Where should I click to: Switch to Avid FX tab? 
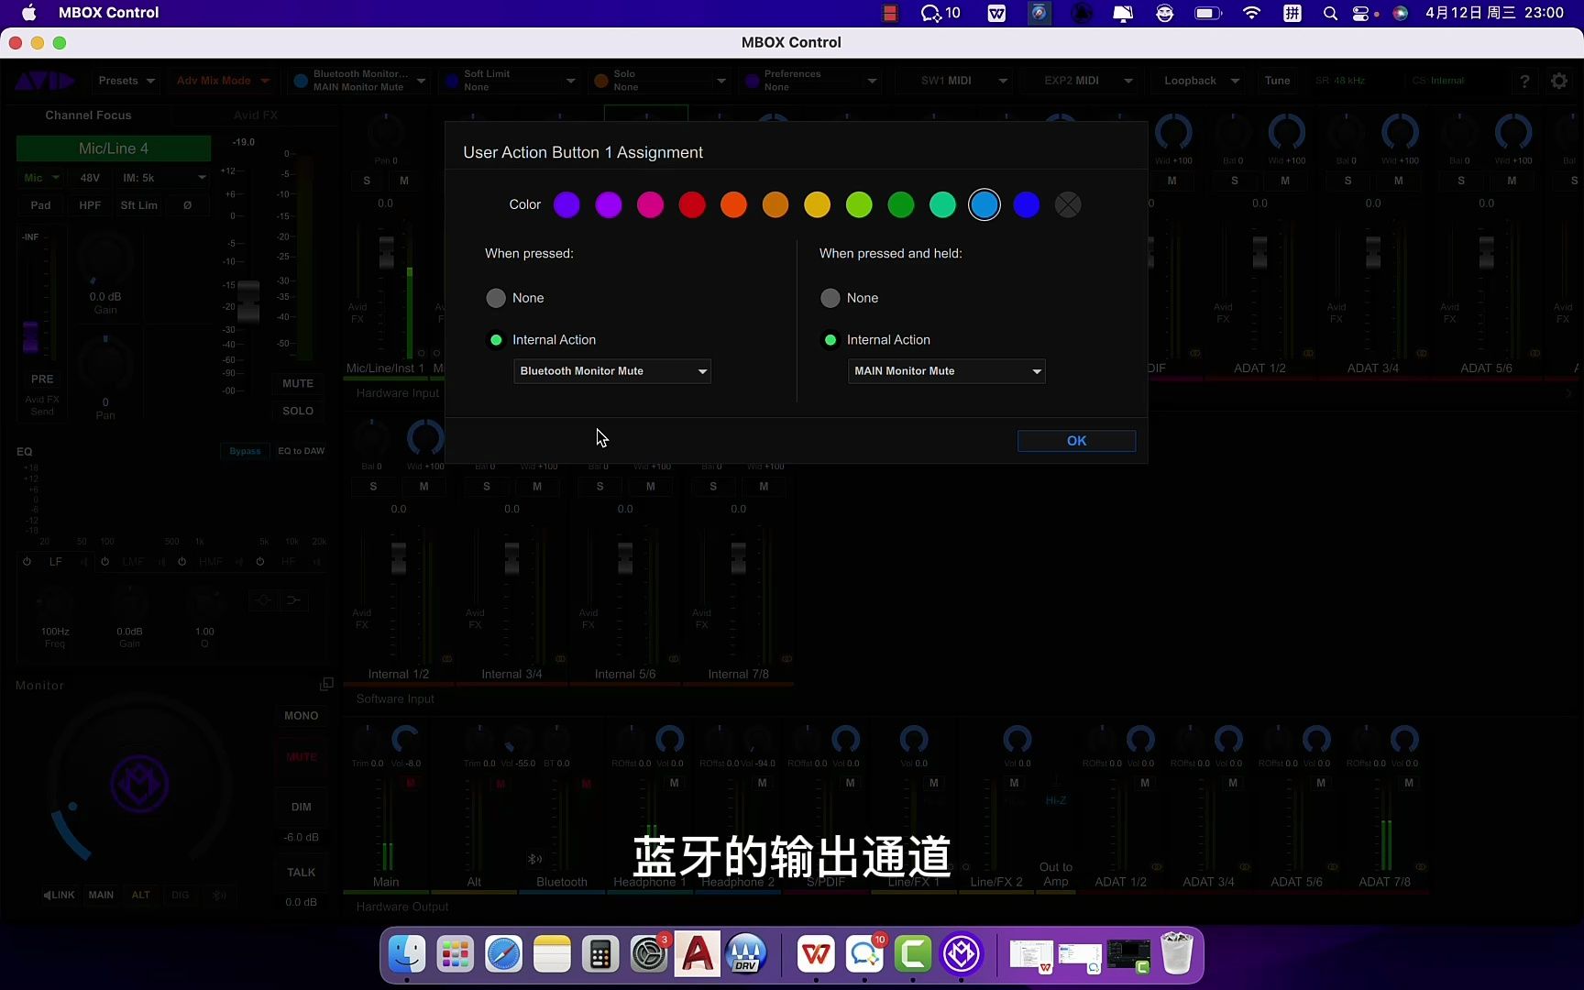255,115
